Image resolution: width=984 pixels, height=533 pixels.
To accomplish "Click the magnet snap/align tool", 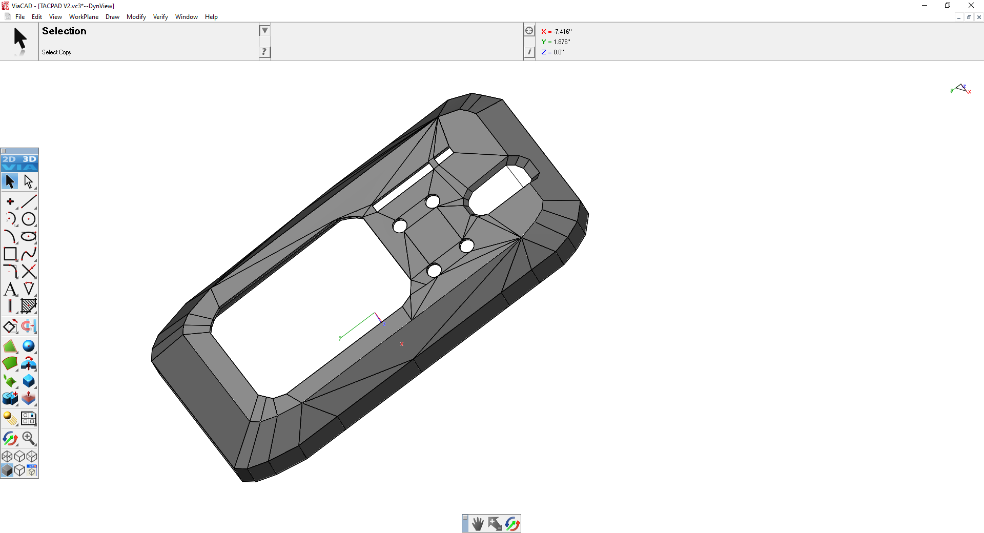I will tap(29, 326).
